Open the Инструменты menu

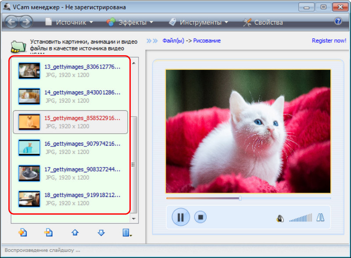point(198,22)
